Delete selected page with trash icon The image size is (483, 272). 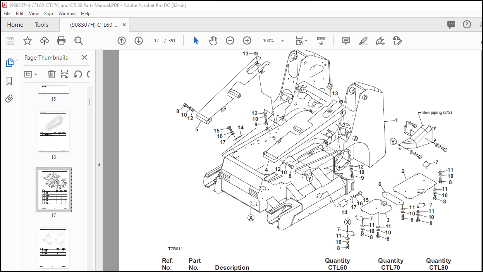click(52, 74)
